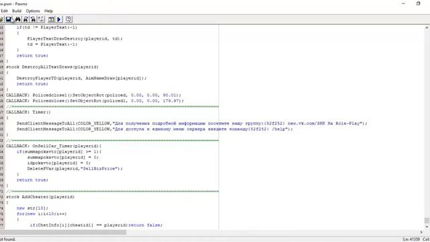Click the vertical scrollbar thumb
This screenshot has width=430, height=242.
click(427, 220)
